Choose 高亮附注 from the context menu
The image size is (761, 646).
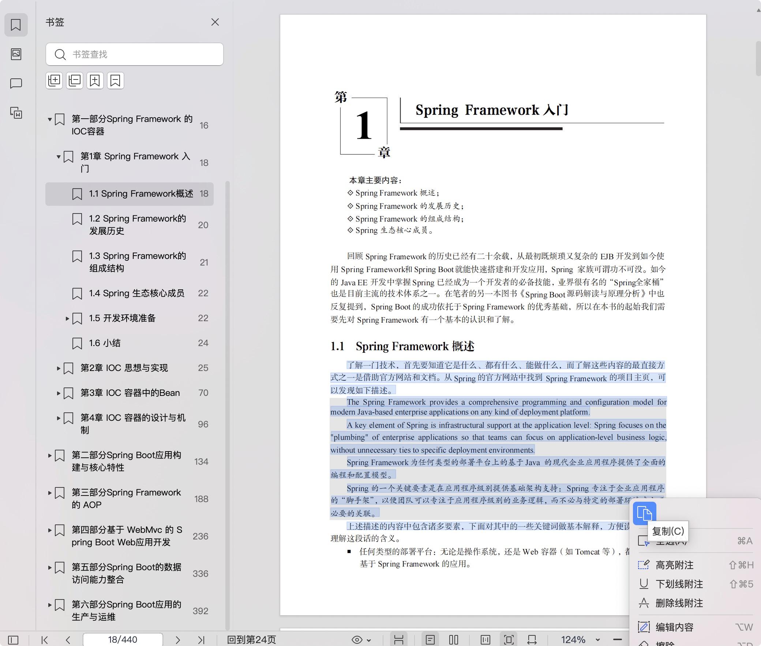(674, 565)
